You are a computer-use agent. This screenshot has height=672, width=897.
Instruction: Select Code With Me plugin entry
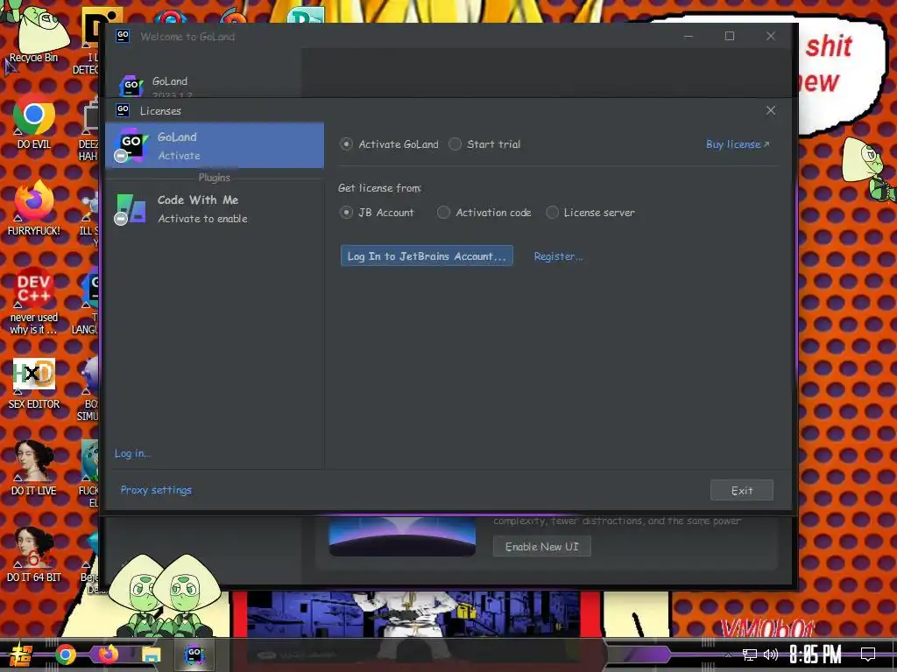[215, 209]
